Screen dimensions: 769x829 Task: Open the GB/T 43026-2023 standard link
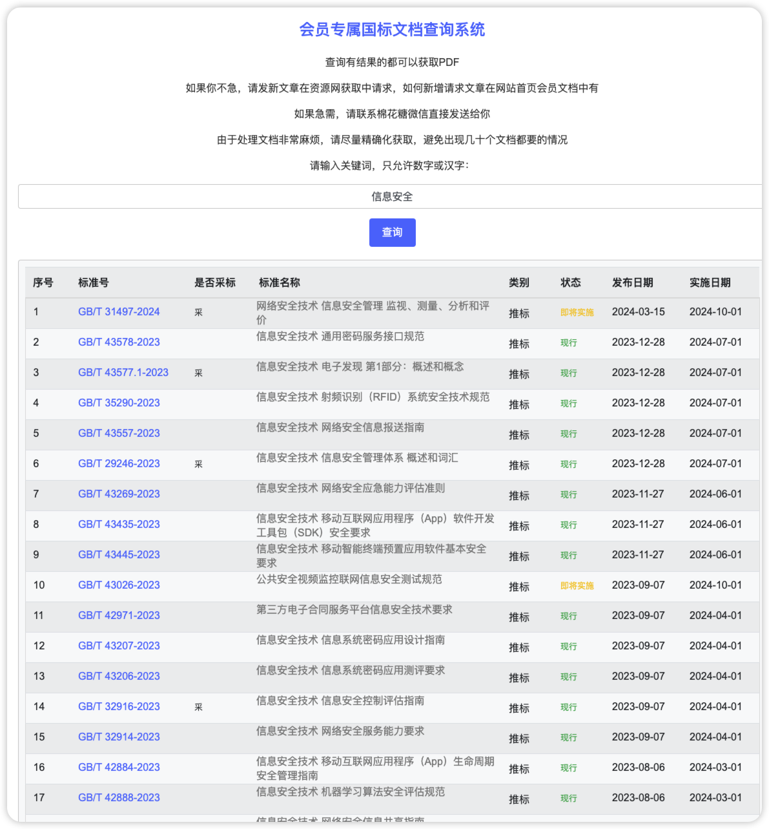pos(119,585)
